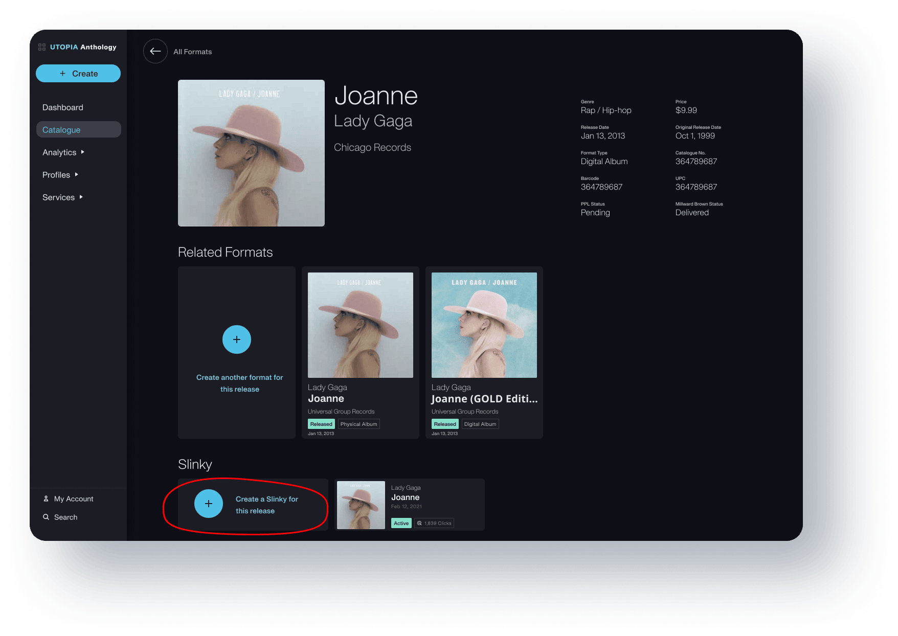898x636 pixels.
Task: Click the large Joanne album cover
Action: coord(251,153)
